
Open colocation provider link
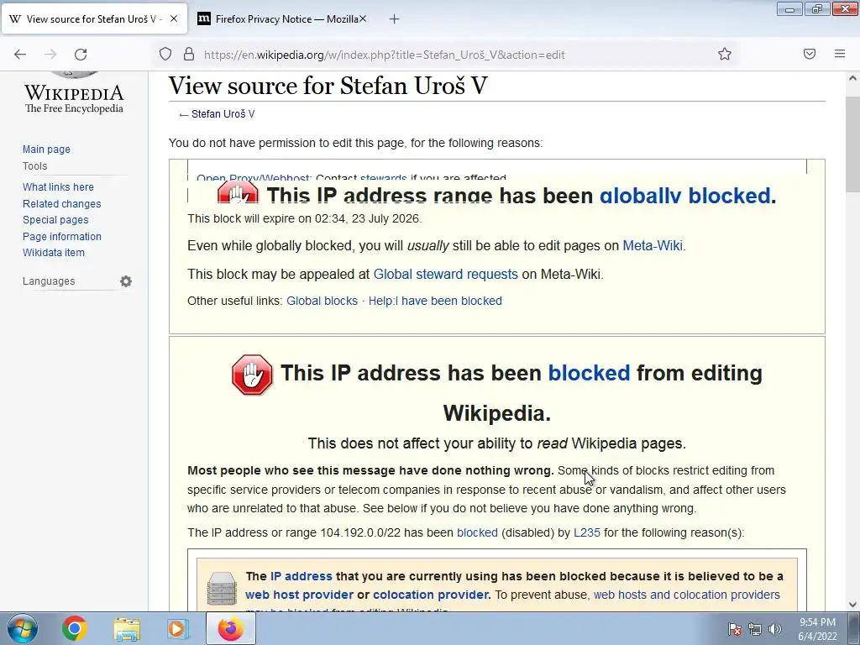tap(430, 595)
